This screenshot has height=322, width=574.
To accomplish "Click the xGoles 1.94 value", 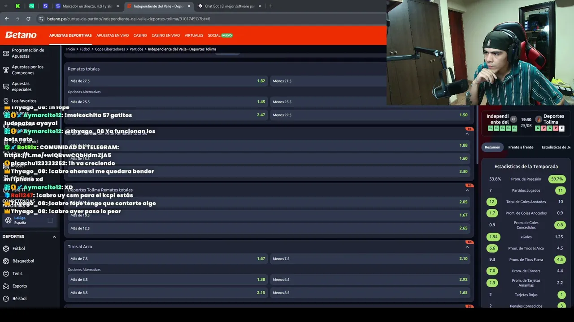I will point(494,237).
